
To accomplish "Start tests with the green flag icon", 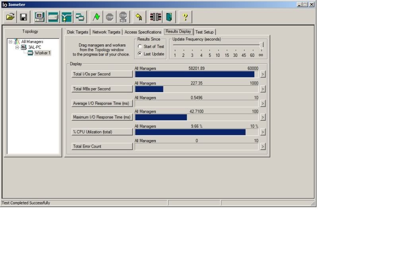I will [96, 17].
